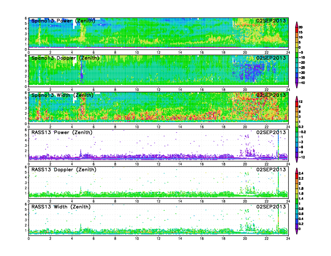331x256 pixels.
Task: Click the 02SEP2013 date in Spano13 Width panel
Action: coord(271,95)
